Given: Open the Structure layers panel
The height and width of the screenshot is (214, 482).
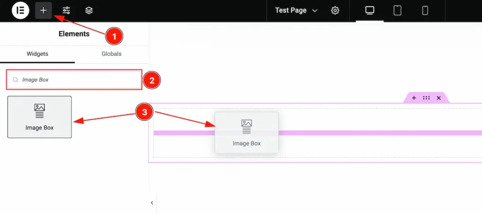Looking at the screenshot, I should [89, 10].
